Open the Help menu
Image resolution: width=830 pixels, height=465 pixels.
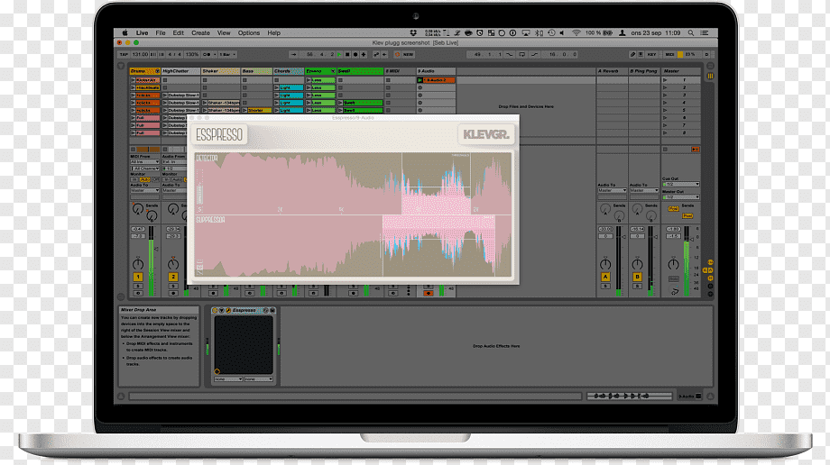tap(273, 32)
